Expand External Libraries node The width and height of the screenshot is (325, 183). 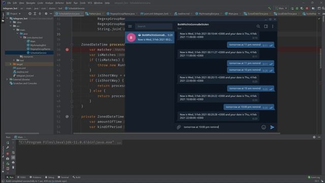7,79
